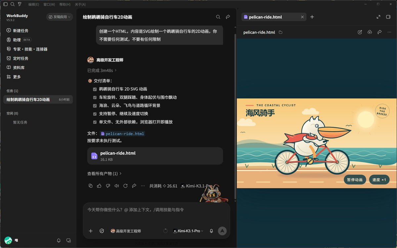Open the 编辑(E) menu
This screenshot has width=397, height=248.
click(33, 5)
